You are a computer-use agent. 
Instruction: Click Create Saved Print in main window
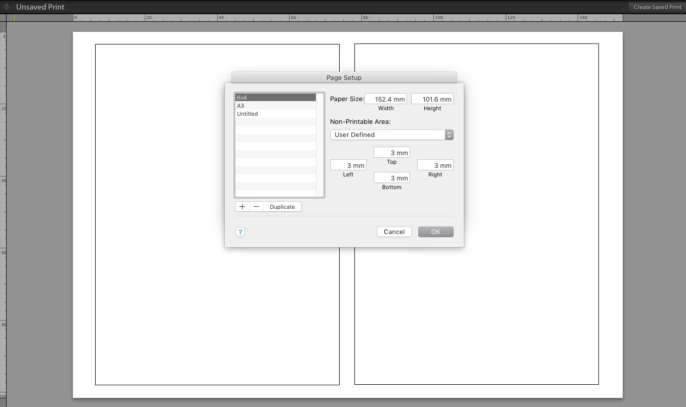point(657,7)
